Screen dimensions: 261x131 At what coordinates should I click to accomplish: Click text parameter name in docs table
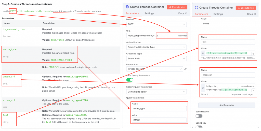[x=6, y=115]
